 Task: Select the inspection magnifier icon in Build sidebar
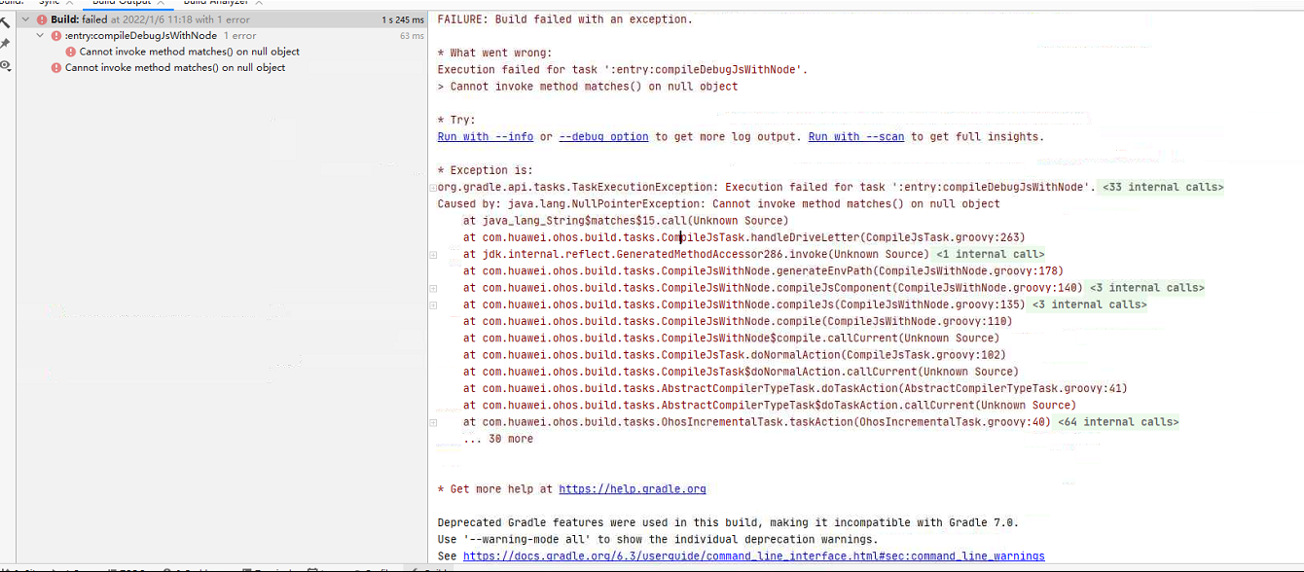[x=7, y=65]
